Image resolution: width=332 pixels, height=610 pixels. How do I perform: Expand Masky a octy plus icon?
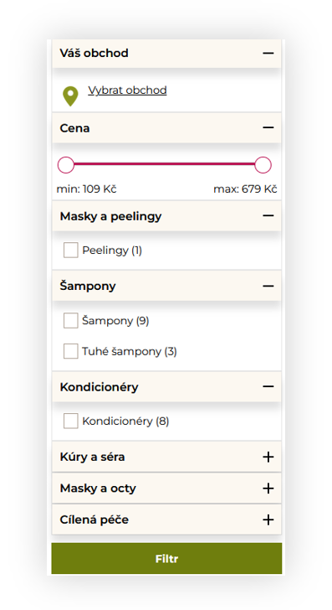pyautogui.click(x=268, y=489)
